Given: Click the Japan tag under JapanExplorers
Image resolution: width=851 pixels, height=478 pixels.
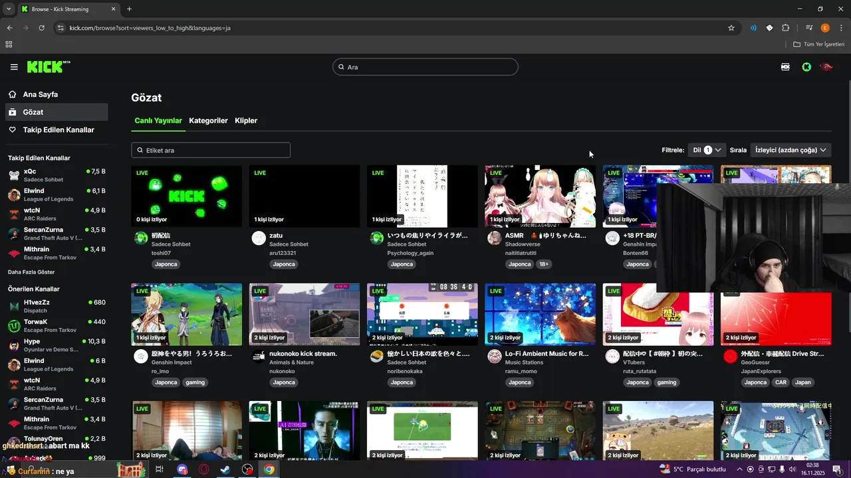Looking at the screenshot, I should point(803,382).
